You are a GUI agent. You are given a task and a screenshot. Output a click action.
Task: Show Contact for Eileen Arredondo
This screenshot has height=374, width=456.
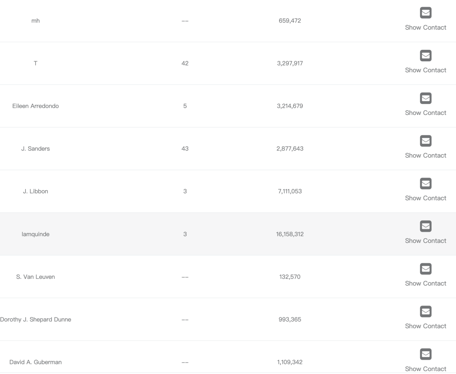(x=426, y=113)
